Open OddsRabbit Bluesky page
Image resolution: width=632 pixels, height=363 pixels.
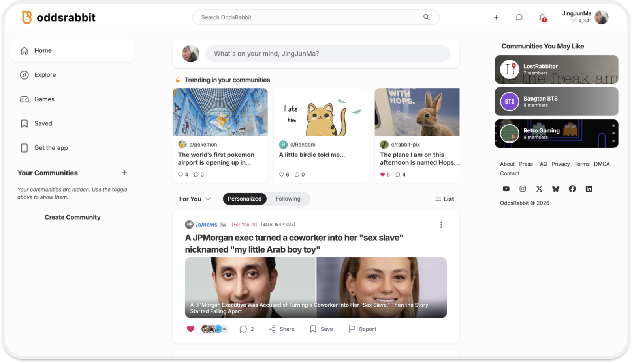click(x=556, y=189)
